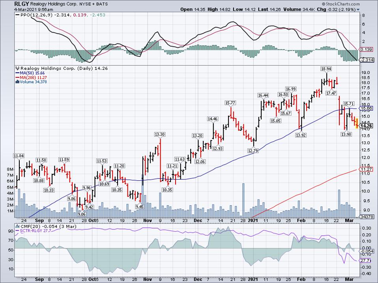Click the 15.71 price label
The height and width of the screenshot is (283, 378).
click(349, 104)
